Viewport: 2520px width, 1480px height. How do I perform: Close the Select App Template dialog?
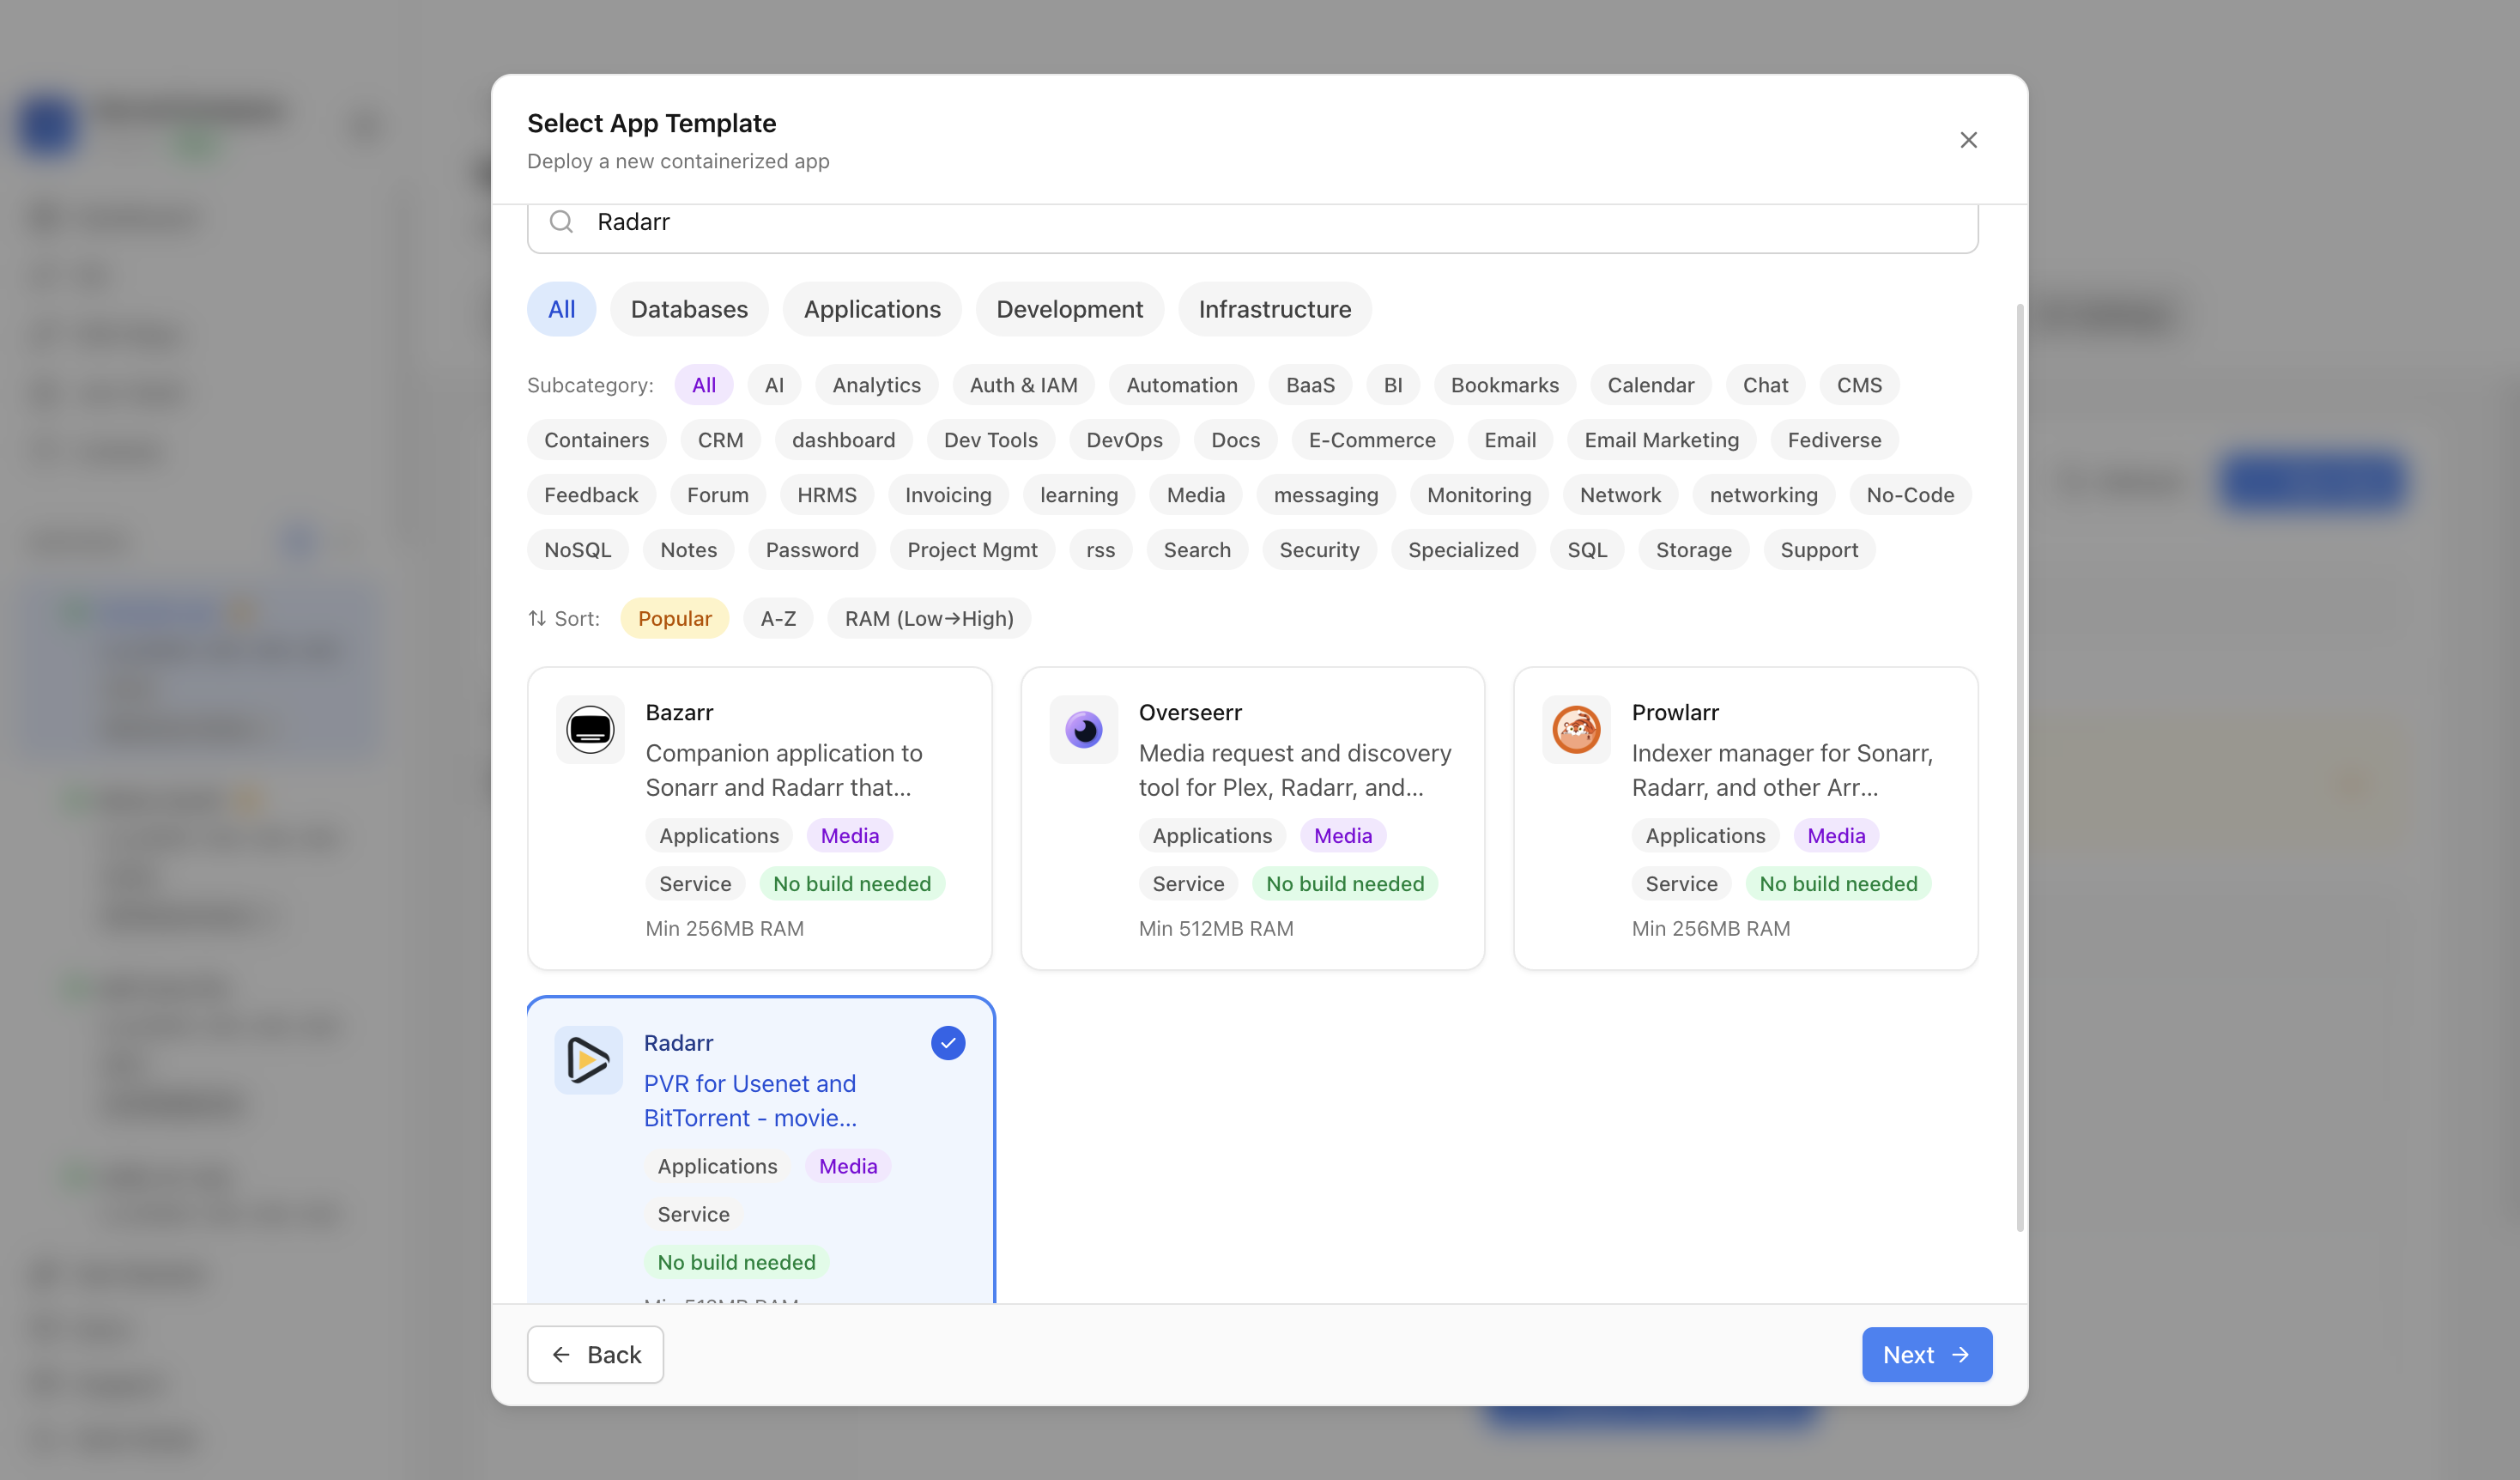coord(1968,140)
